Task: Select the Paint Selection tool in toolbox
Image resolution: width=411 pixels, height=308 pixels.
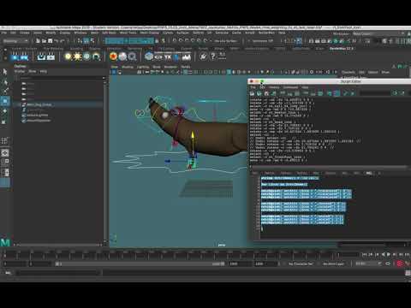Action: click(x=5, y=92)
